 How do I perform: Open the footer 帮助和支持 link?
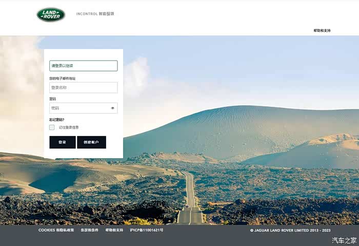114,230
